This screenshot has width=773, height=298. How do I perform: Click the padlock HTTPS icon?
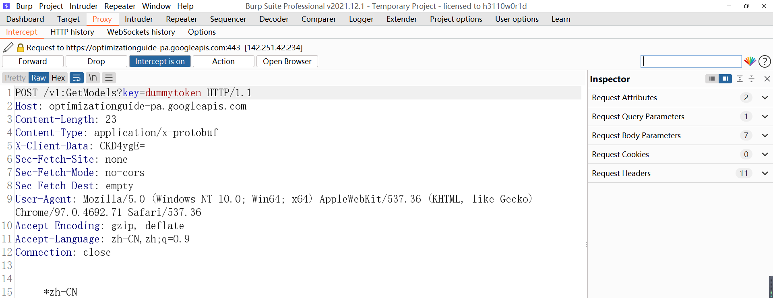pyautogui.click(x=21, y=48)
